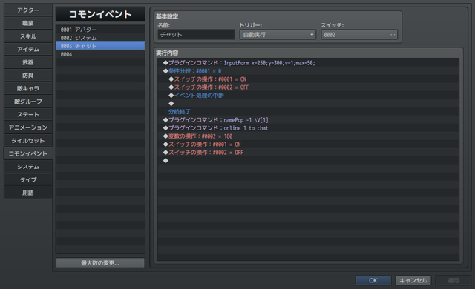Viewport: 475px width, 289px height.
Task: Select the 敵グループ tab
Action: click(28, 102)
